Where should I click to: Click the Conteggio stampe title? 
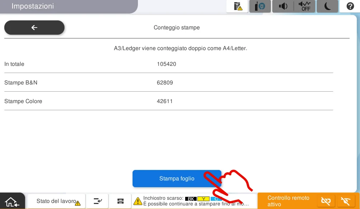pos(177,28)
